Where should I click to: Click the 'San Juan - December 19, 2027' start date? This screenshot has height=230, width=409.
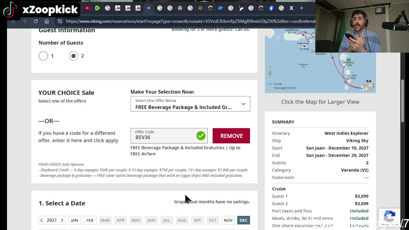[x=337, y=148]
